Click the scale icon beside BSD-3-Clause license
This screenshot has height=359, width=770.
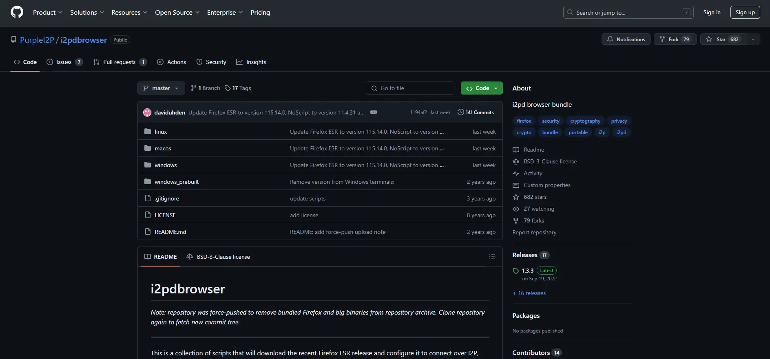point(516,161)
